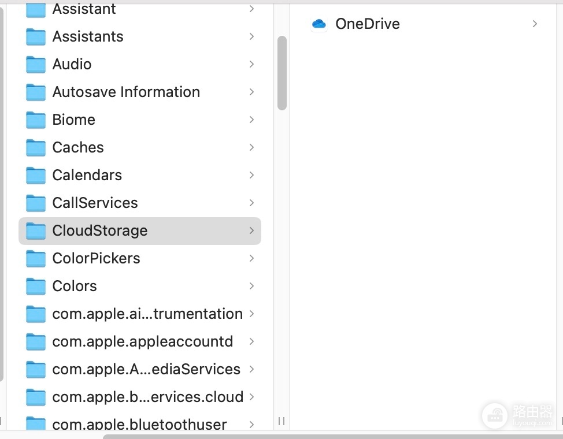Select com.apple.A…ediaServices folder name
This screenshot has width=563, height=439.
(146, 369)
